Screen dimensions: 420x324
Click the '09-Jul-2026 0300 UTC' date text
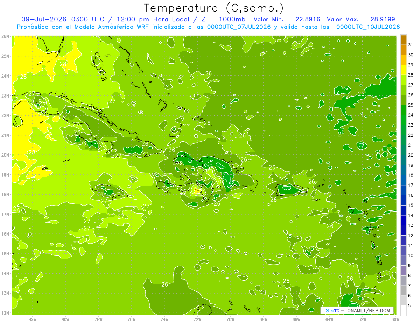(x=63, y=19)
